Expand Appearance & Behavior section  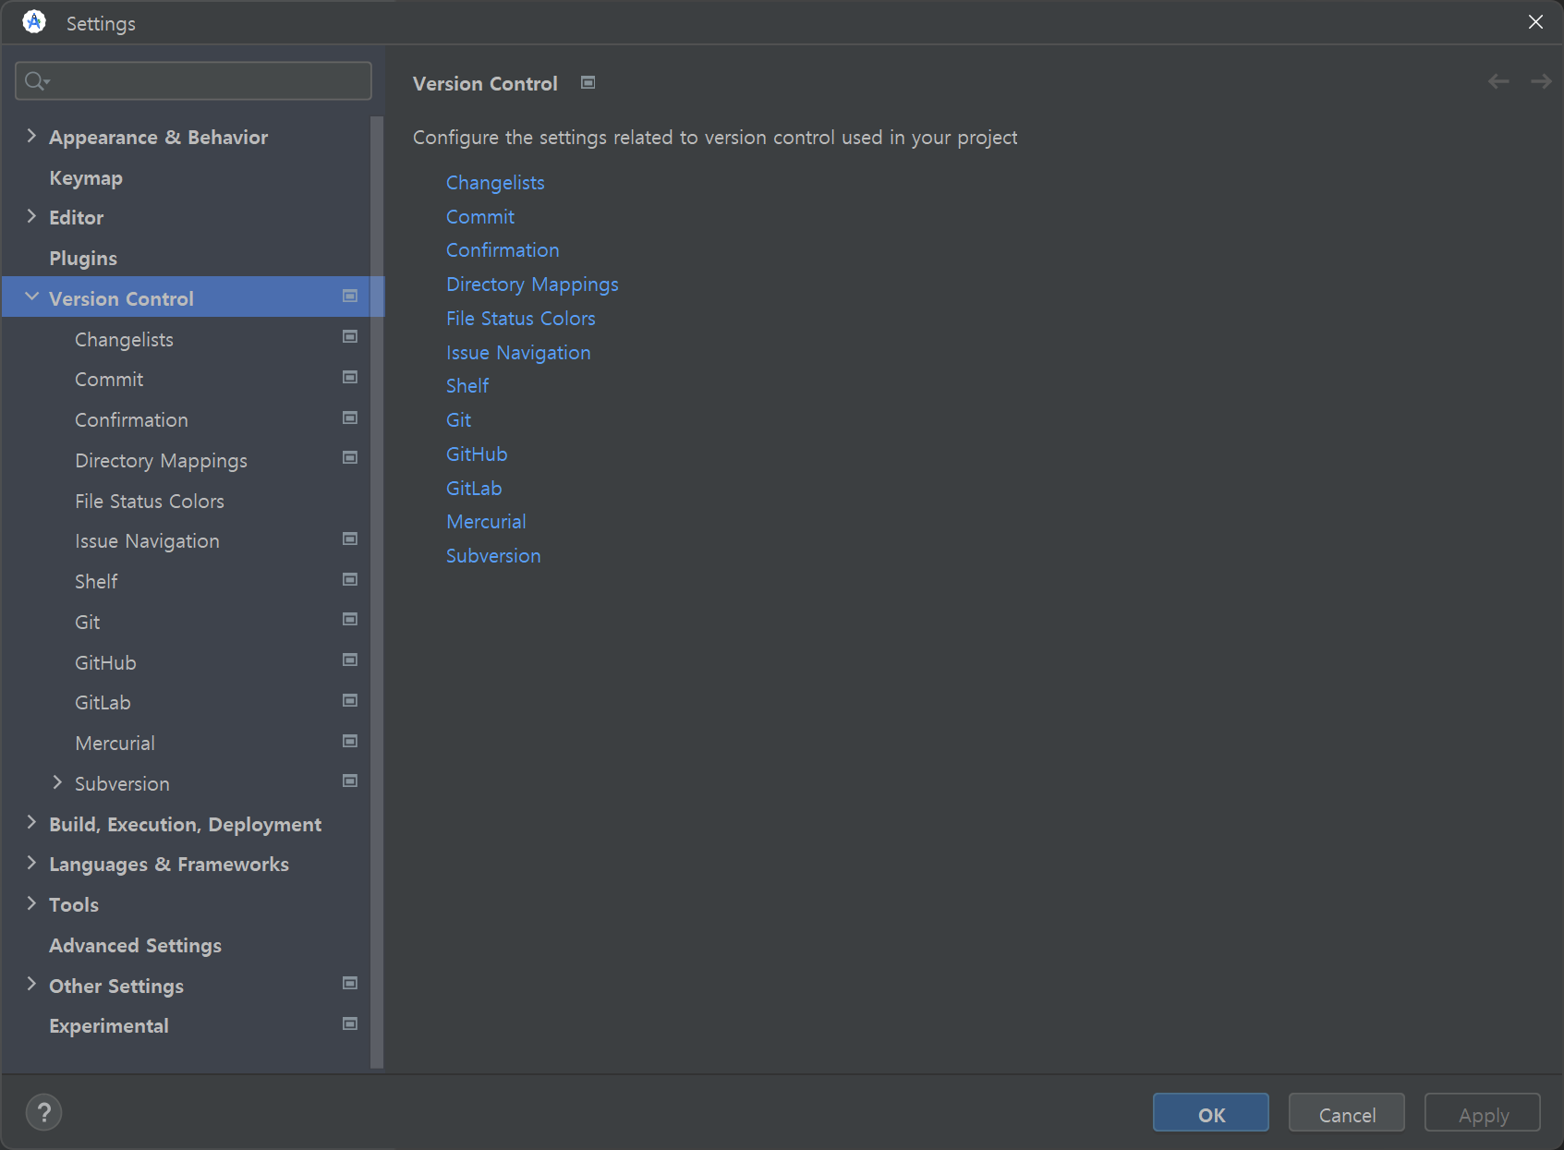[x=31, y=137]
